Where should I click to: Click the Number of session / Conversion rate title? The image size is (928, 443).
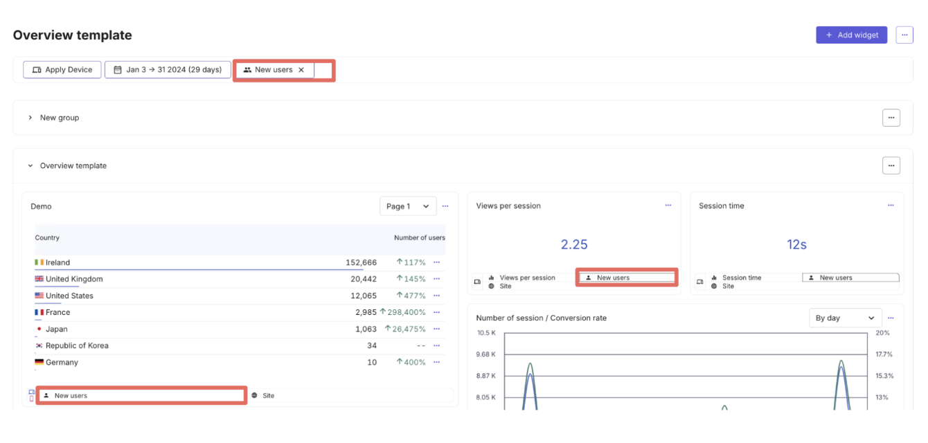tap(542, 318)
